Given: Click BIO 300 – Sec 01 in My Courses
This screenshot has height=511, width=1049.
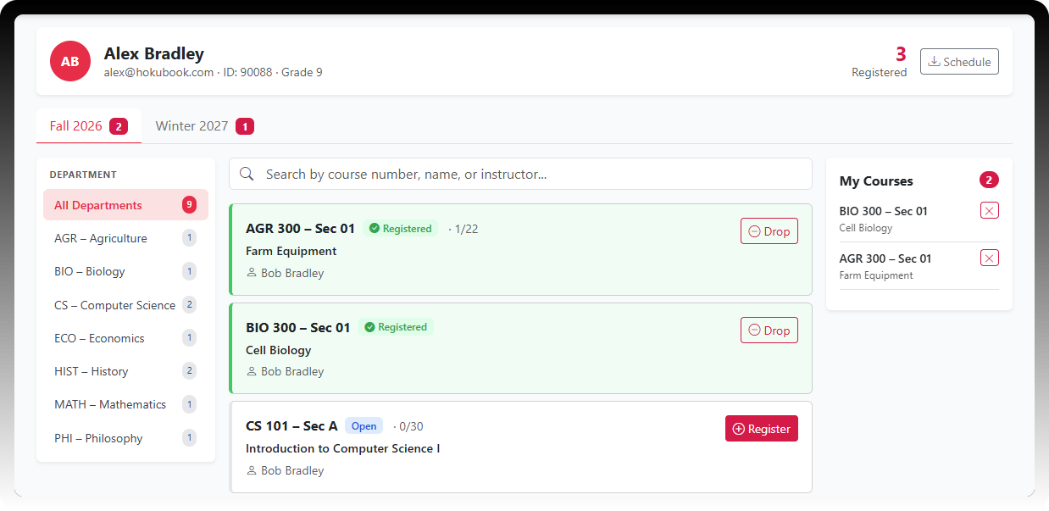Looking at the screenshot, I should point(884,211).
